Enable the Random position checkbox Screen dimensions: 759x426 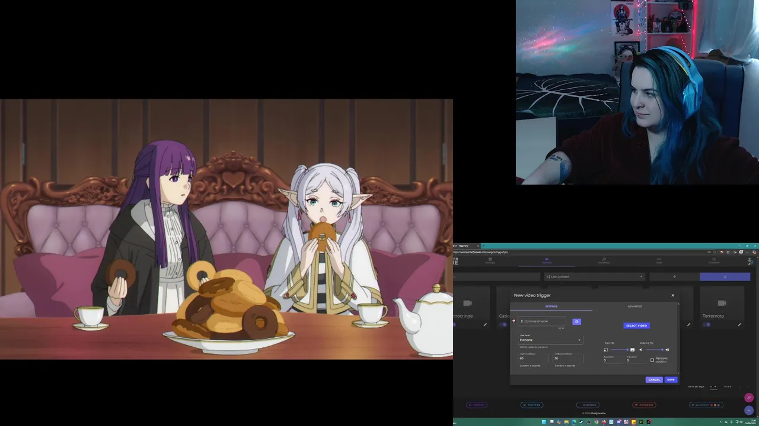(652, 360)
